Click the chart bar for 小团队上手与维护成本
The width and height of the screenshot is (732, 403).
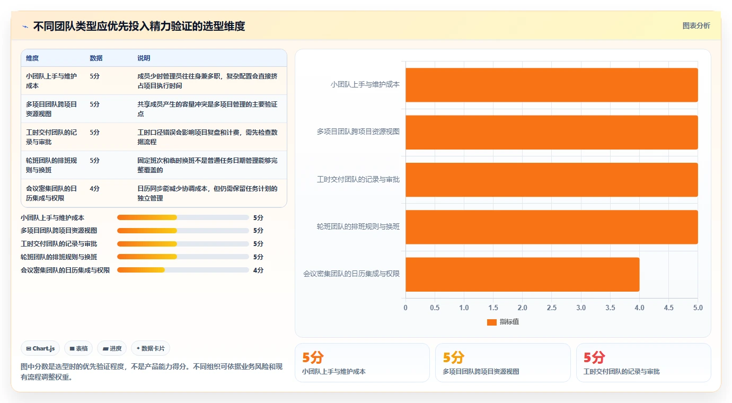click(552, 85)
